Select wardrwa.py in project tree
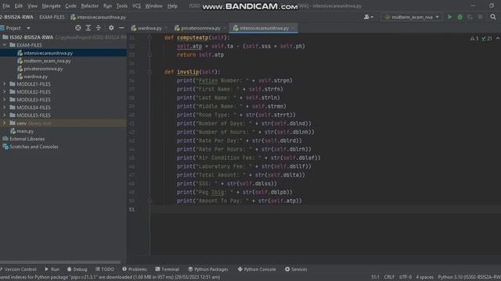The width and height of the screenshot is (501, 281). (x=35, y=76)
